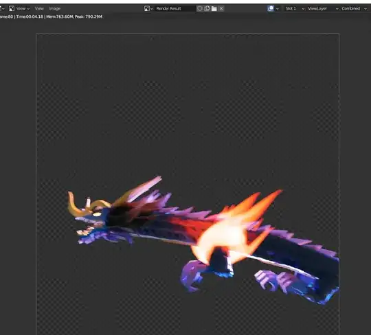Click the Render Result image name field
Screen dimensions: 371x335
175,8
